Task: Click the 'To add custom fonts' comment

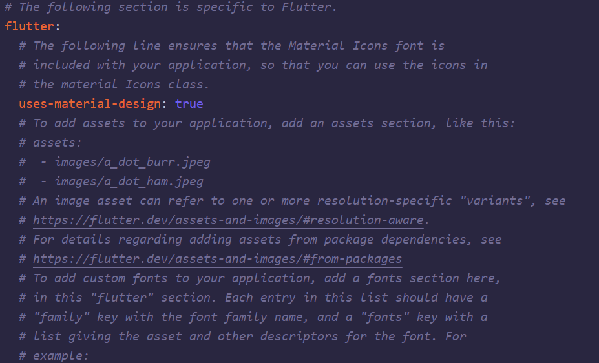Action: tap(260, 278)
